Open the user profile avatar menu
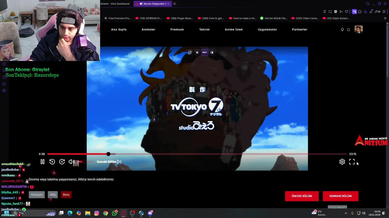 point(359,29)
